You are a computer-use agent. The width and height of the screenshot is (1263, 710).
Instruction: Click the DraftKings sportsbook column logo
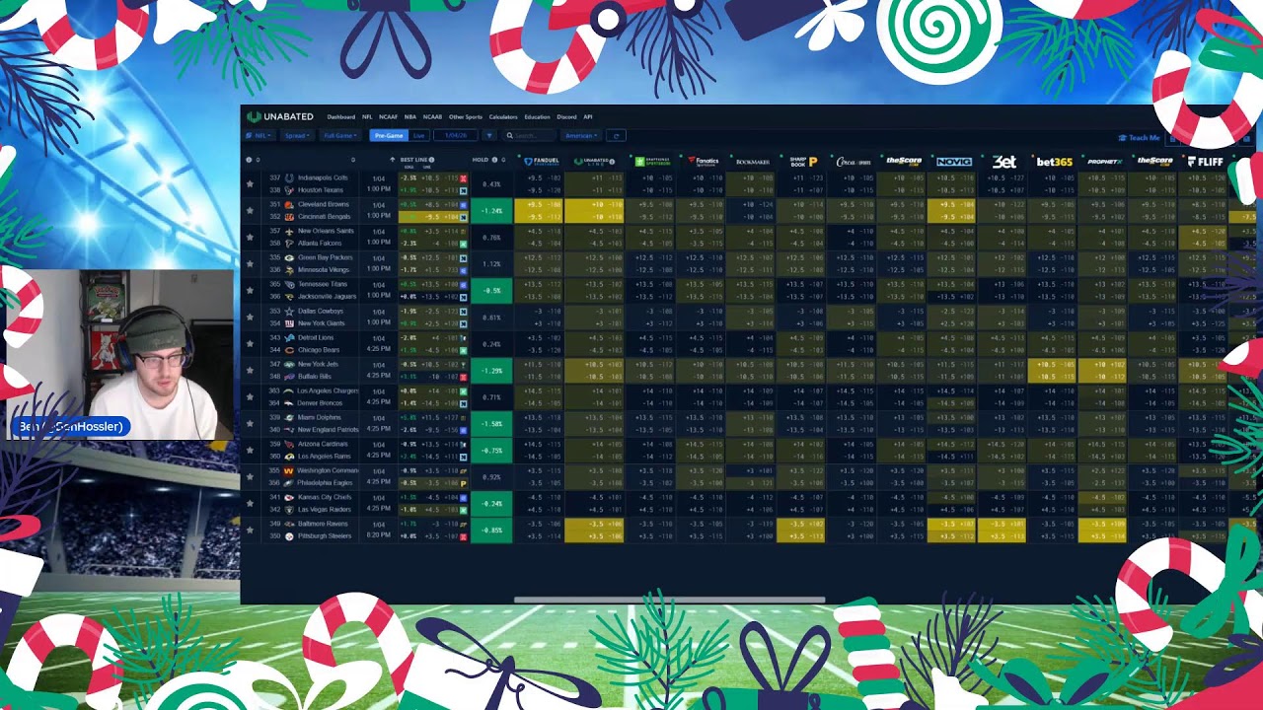click(x=652, y=161)
